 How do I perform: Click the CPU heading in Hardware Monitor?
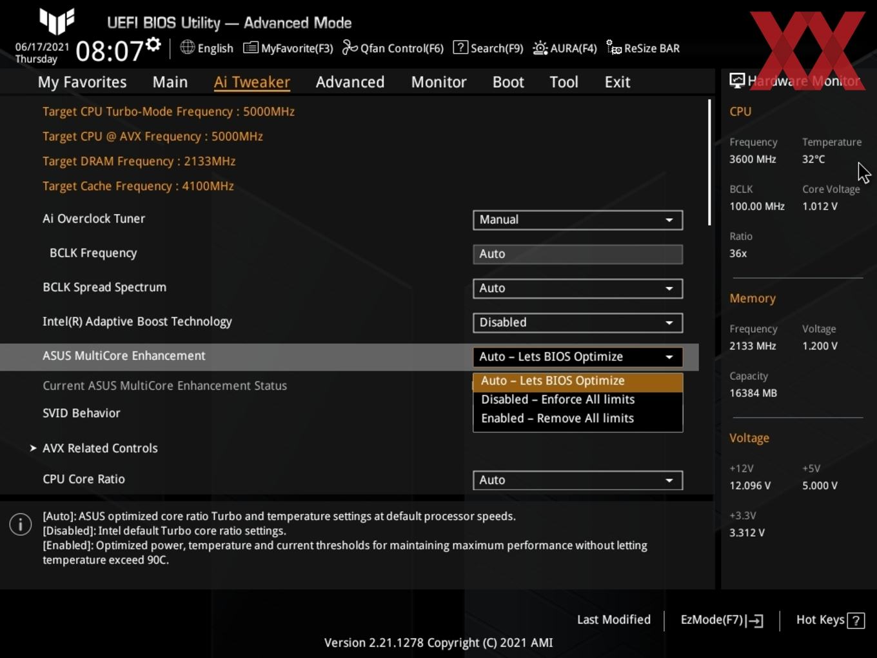pyautogui.click(x=740, y=112)
